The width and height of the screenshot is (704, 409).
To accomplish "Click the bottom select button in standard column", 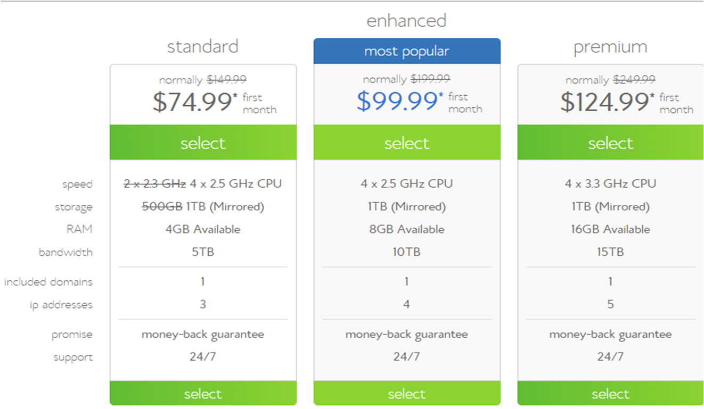I will [203, 394].
